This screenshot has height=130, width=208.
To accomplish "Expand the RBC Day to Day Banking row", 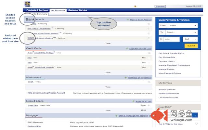I will tap(149, 29).
